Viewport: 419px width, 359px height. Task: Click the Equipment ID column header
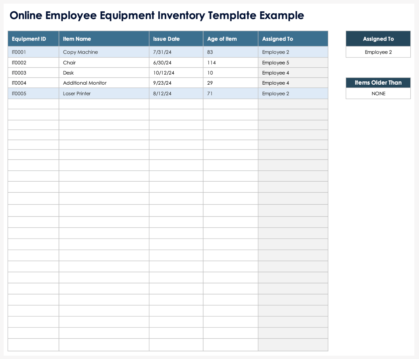[33, 39]
